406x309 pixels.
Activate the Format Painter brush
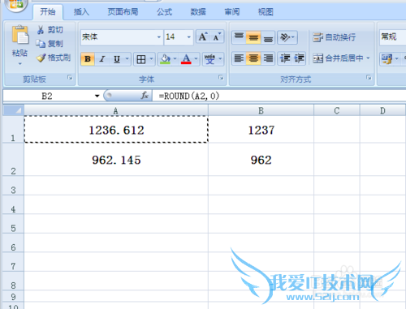(41, 58)
